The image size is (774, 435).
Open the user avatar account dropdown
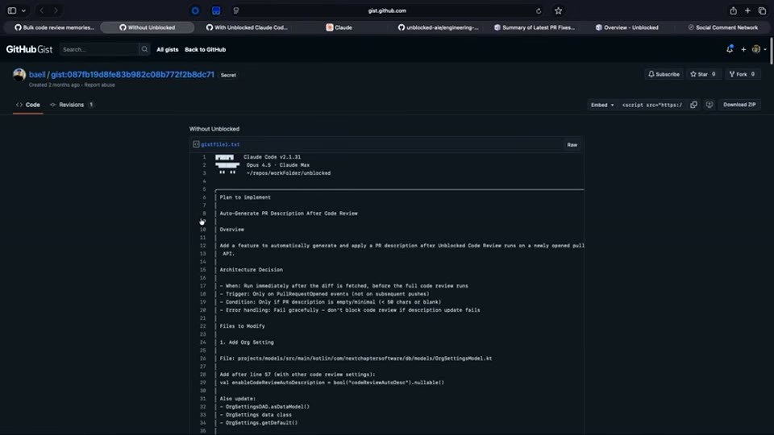tap(759, 49)
